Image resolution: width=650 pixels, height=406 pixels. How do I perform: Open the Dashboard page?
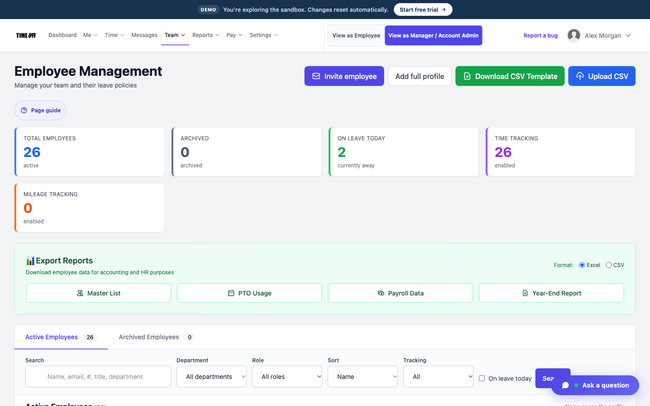click(x=62, y=35)
